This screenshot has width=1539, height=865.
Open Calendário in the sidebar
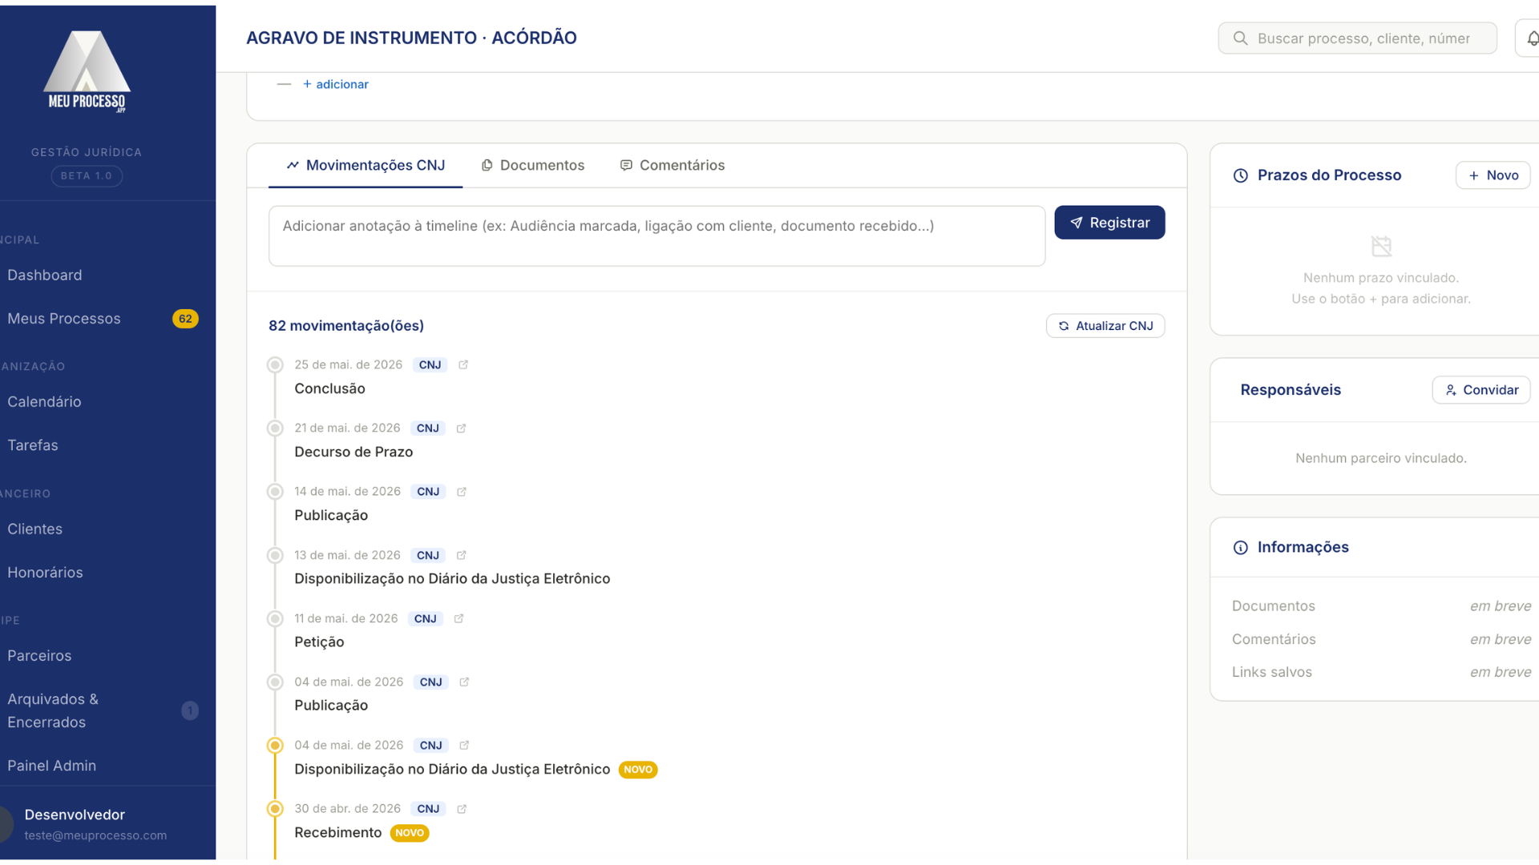click(44, 402)
